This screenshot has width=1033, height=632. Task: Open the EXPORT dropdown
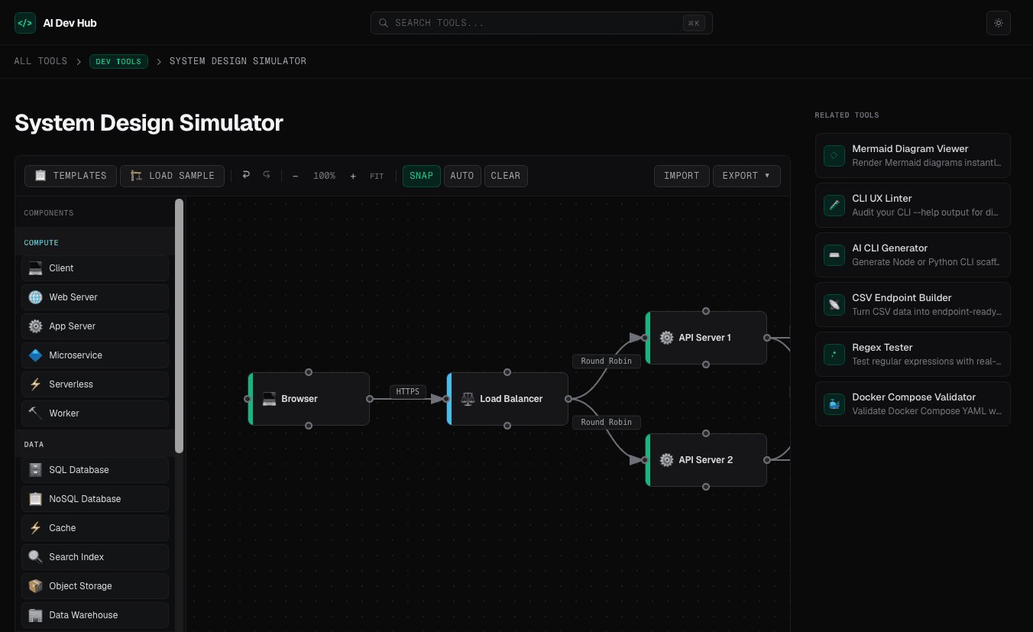click(746, 176)
